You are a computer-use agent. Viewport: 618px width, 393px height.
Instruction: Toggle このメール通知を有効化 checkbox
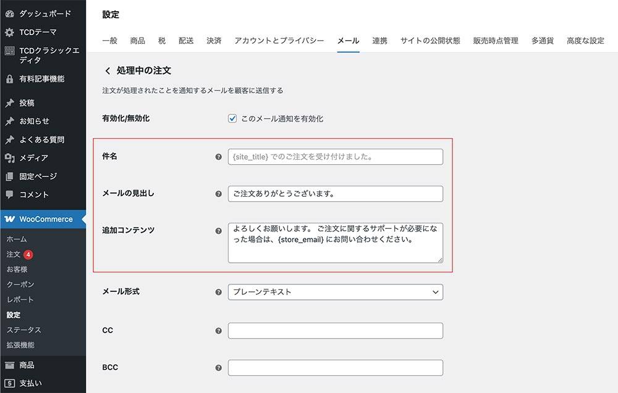click(x=232, y=118)
